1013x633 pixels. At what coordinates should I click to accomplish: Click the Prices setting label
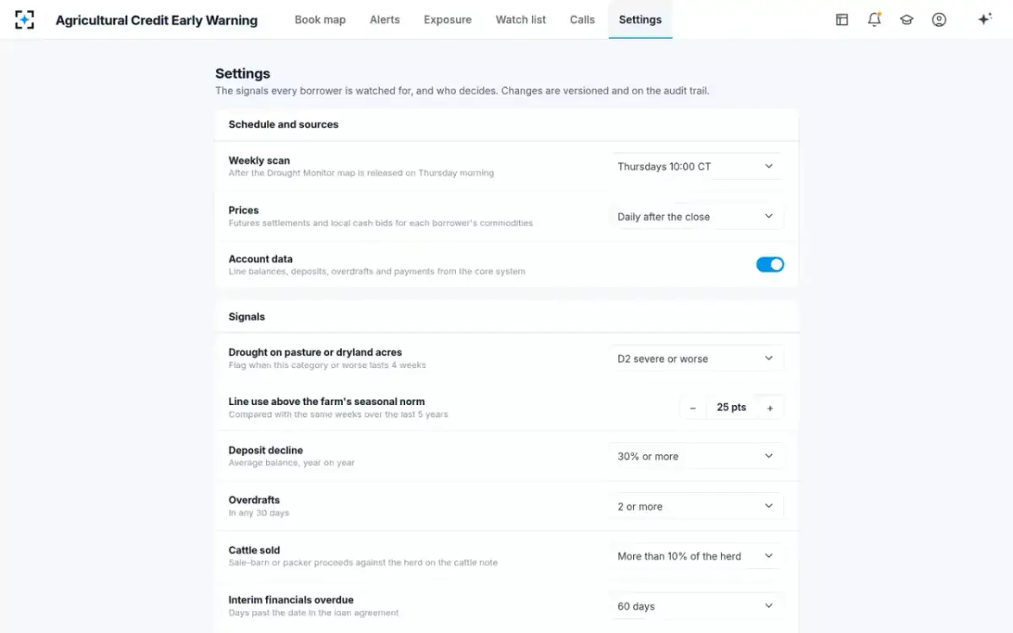click(244, 210)
